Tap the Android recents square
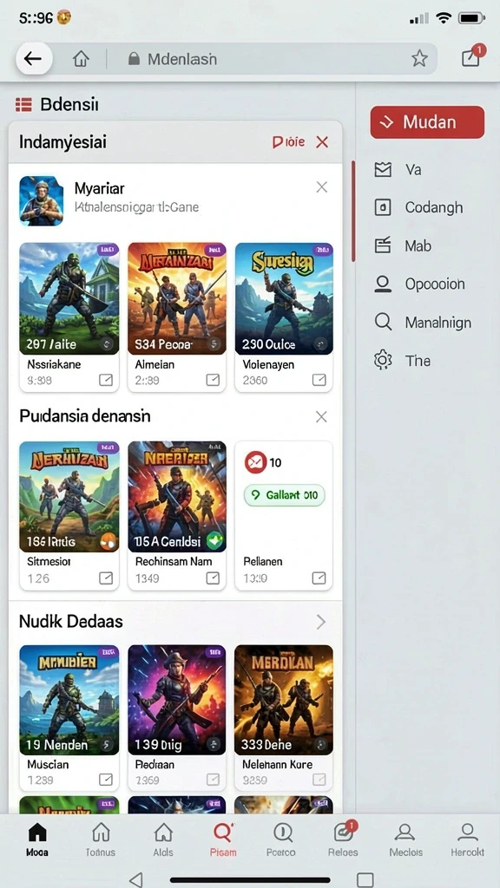 pos(365,879)
